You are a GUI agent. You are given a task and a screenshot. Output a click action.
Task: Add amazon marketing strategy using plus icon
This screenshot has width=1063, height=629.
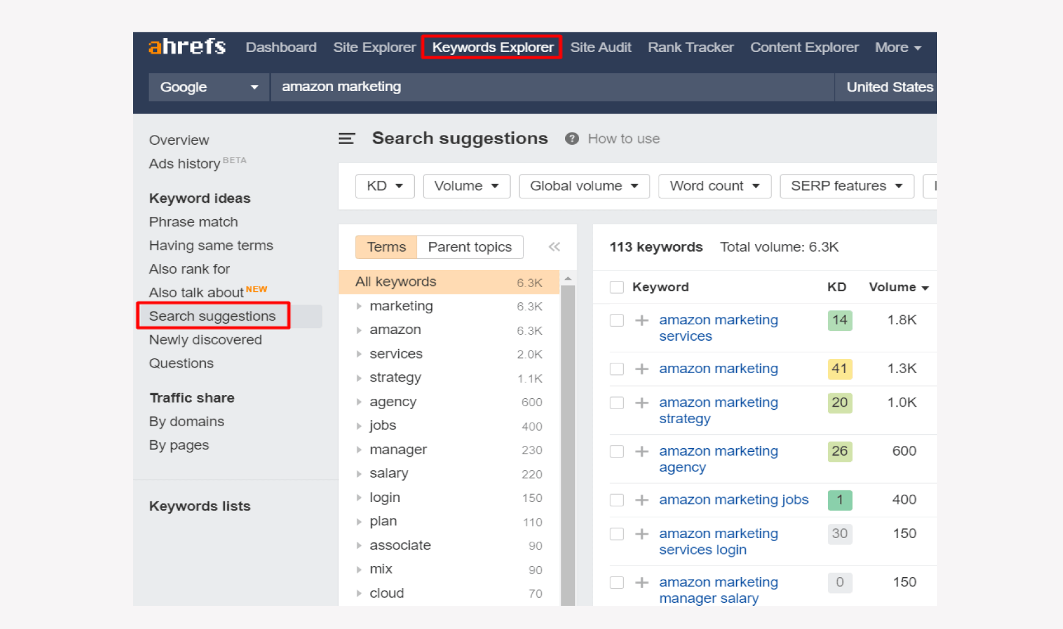click(x=641, y=402)
